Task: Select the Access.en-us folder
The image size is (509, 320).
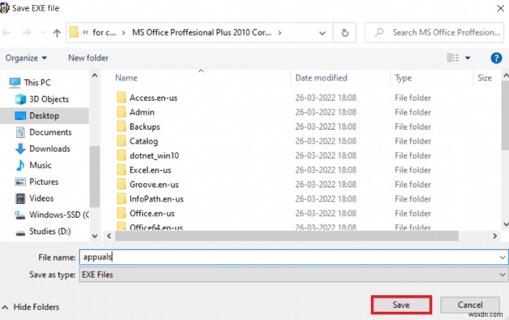Action: tap(153, 98)
